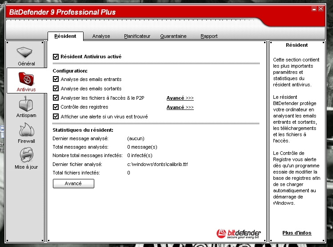Click the path c:\windows\fonts\calibrib.ttf

(x=157, y=164)
